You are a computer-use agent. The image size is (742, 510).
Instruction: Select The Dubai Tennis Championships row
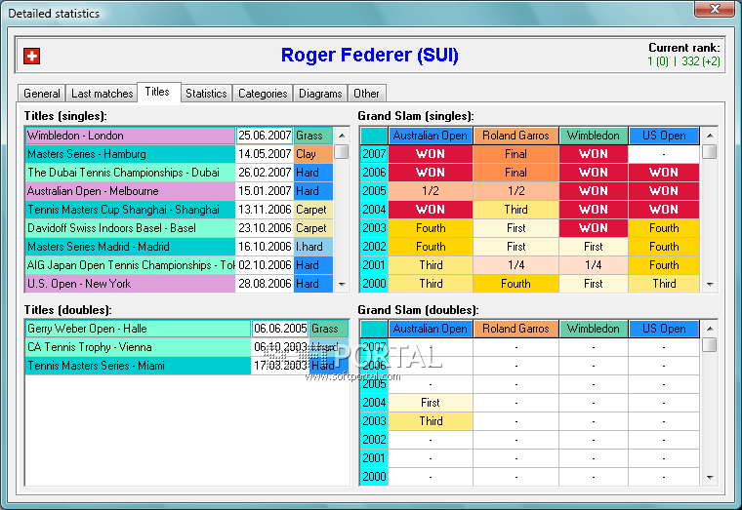[x=179, y=173]
